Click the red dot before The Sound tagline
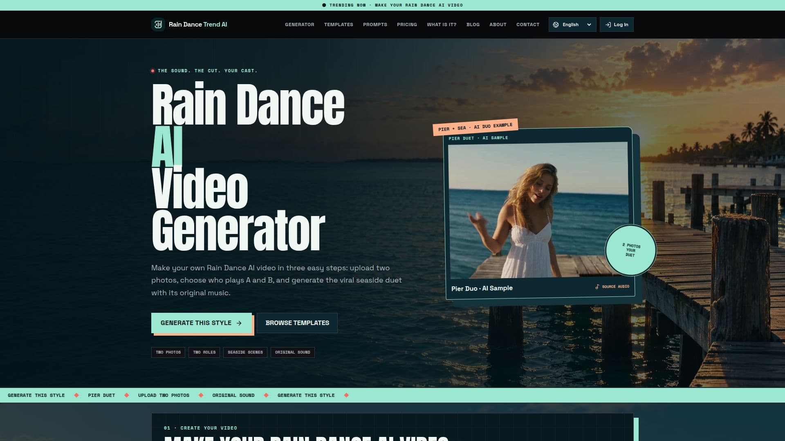 [x=153, y=71]
